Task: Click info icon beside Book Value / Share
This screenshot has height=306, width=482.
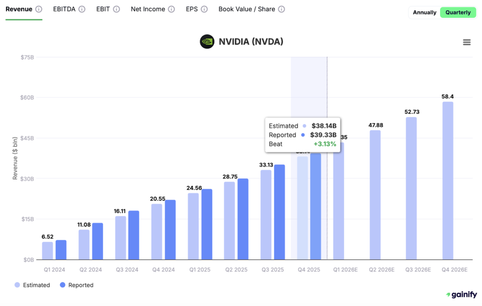Action: click(281, 9)
